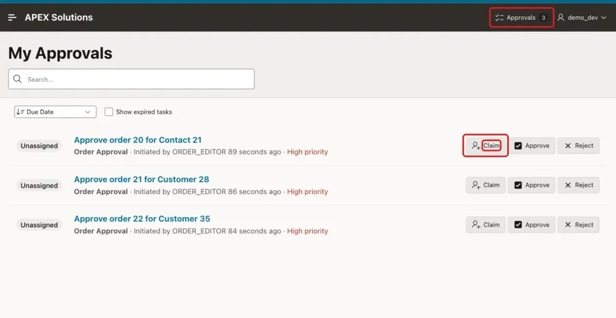
Task: Enable Show expired tasks checkbox
Action: click(x=109, y=112)
